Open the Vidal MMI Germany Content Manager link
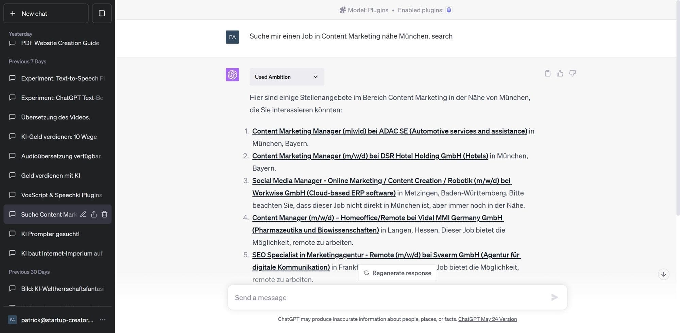 (378, 224)
